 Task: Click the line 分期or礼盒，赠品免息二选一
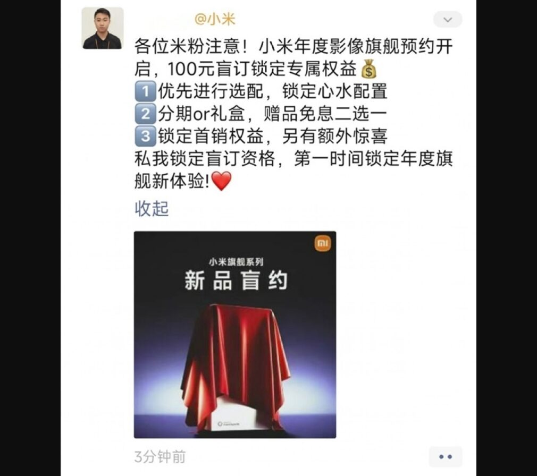coord(273,114)
